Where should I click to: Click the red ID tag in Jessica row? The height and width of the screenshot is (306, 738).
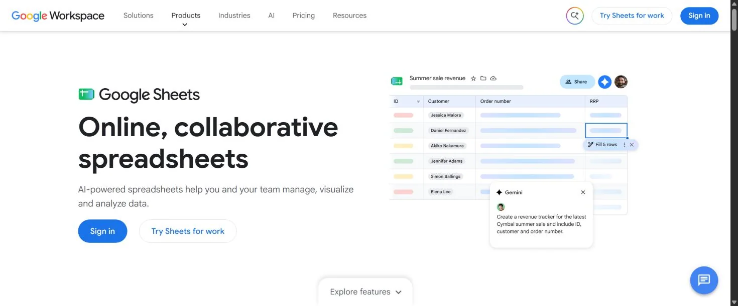[403, 115]
